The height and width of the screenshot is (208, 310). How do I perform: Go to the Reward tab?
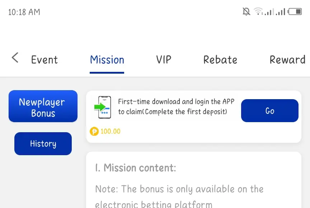(288, 60)
